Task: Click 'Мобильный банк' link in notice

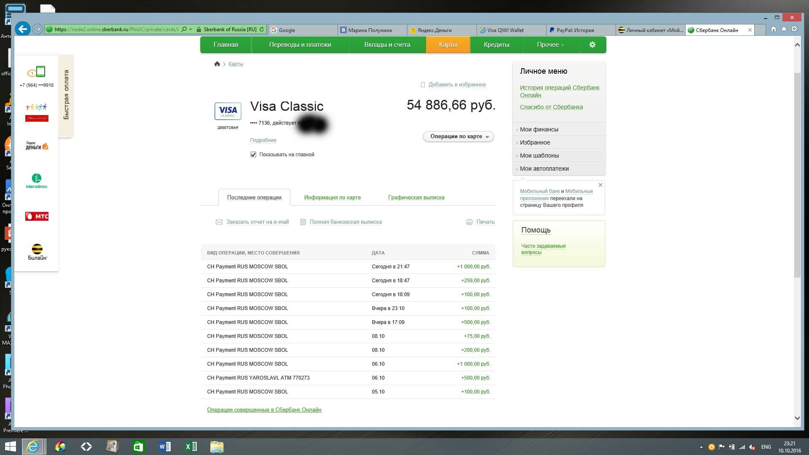Action: tap(540, 191)
